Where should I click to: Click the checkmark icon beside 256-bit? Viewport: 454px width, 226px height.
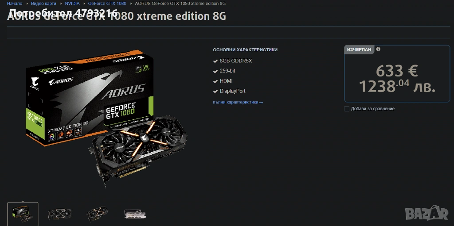(215, 71)
